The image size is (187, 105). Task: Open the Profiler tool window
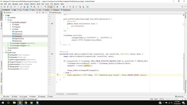click(32, 97)
